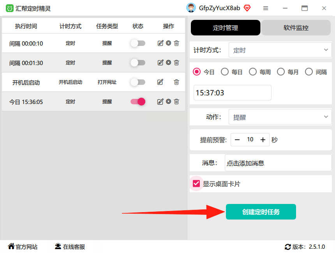Edit the 今日 15:36:05 task
The image size is (335, 253).
160,102
